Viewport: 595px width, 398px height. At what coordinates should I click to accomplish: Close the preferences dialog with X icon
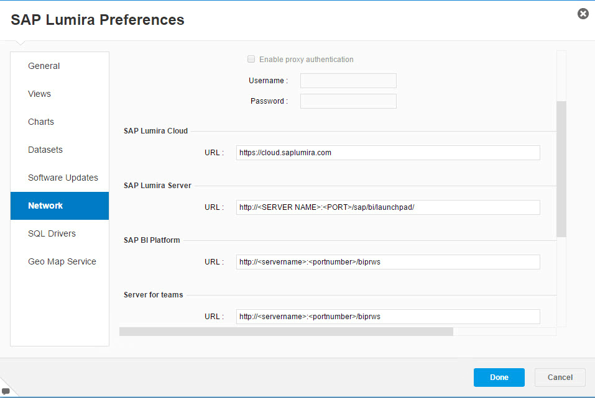click(583, 14)
